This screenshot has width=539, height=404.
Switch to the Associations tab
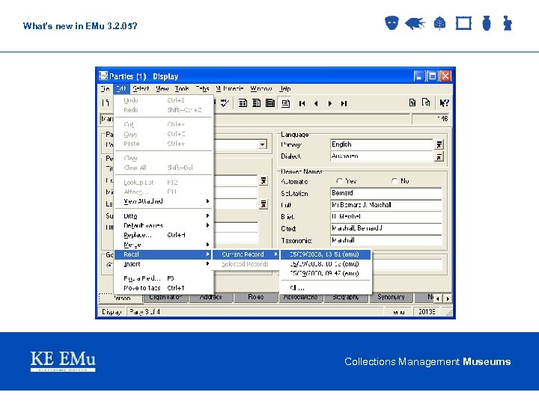click(x=301, y=297)
